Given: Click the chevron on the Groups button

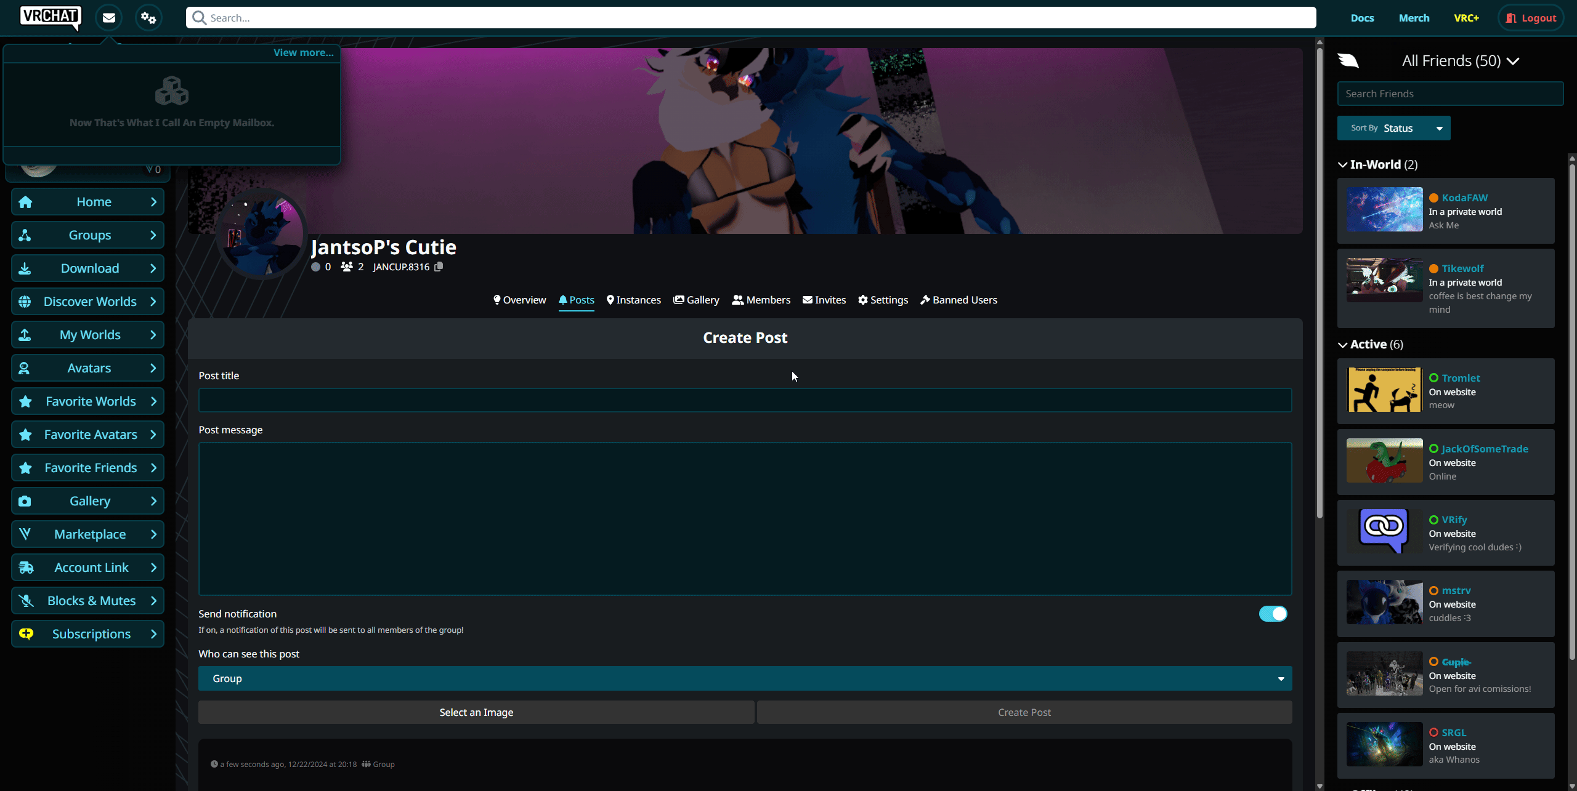Looking at the screenshot, I should (x=153, y=235).
